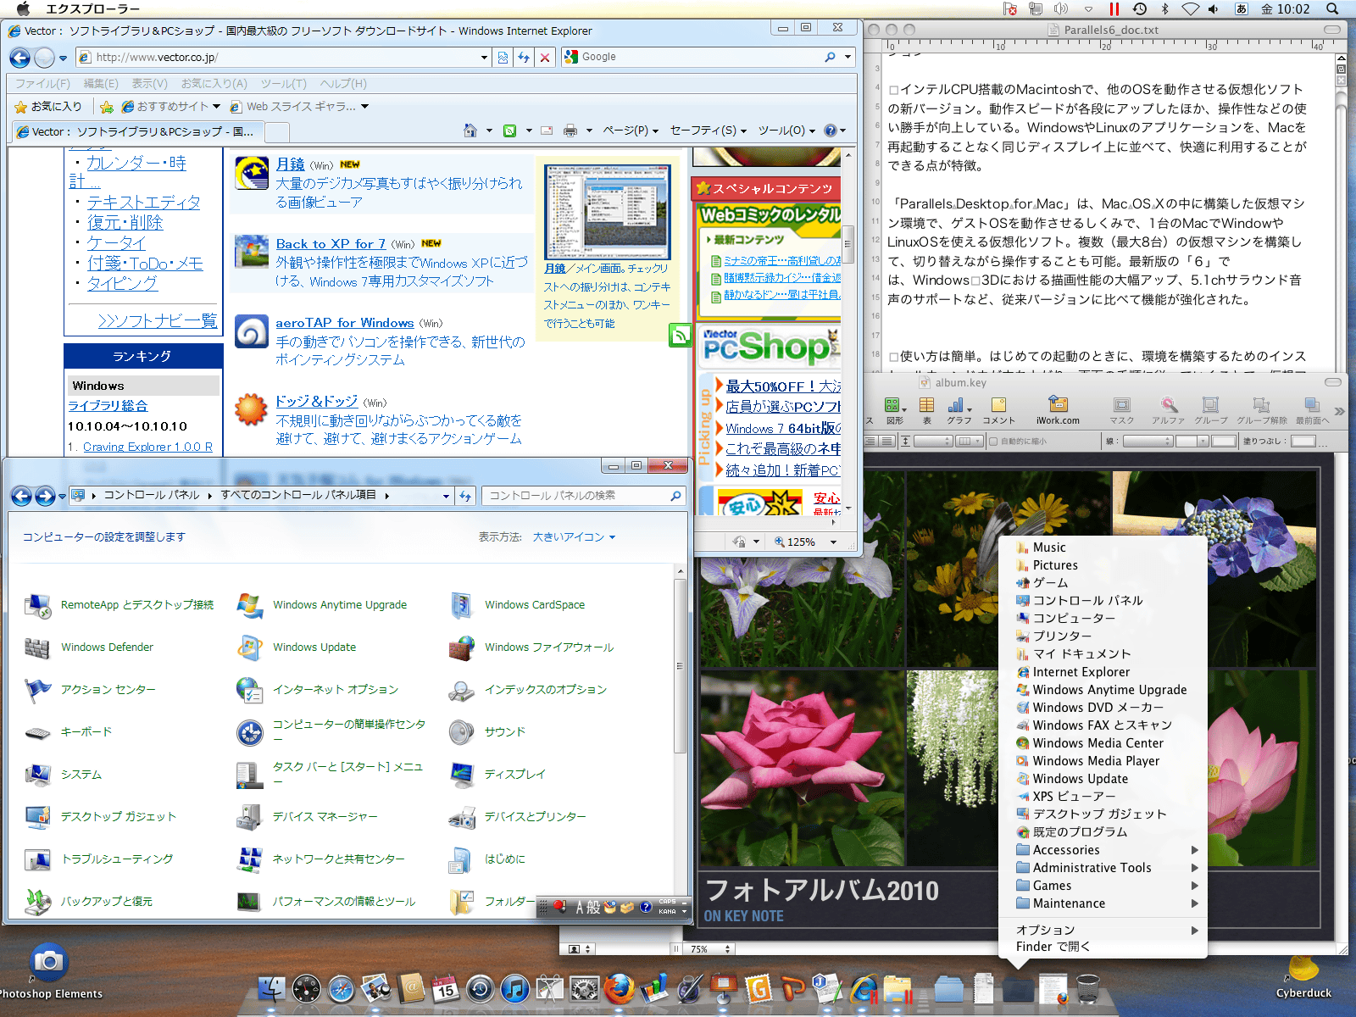Open Windows Defender in Control Panel
This screenshot has width=1356, height=1017.
90,647
